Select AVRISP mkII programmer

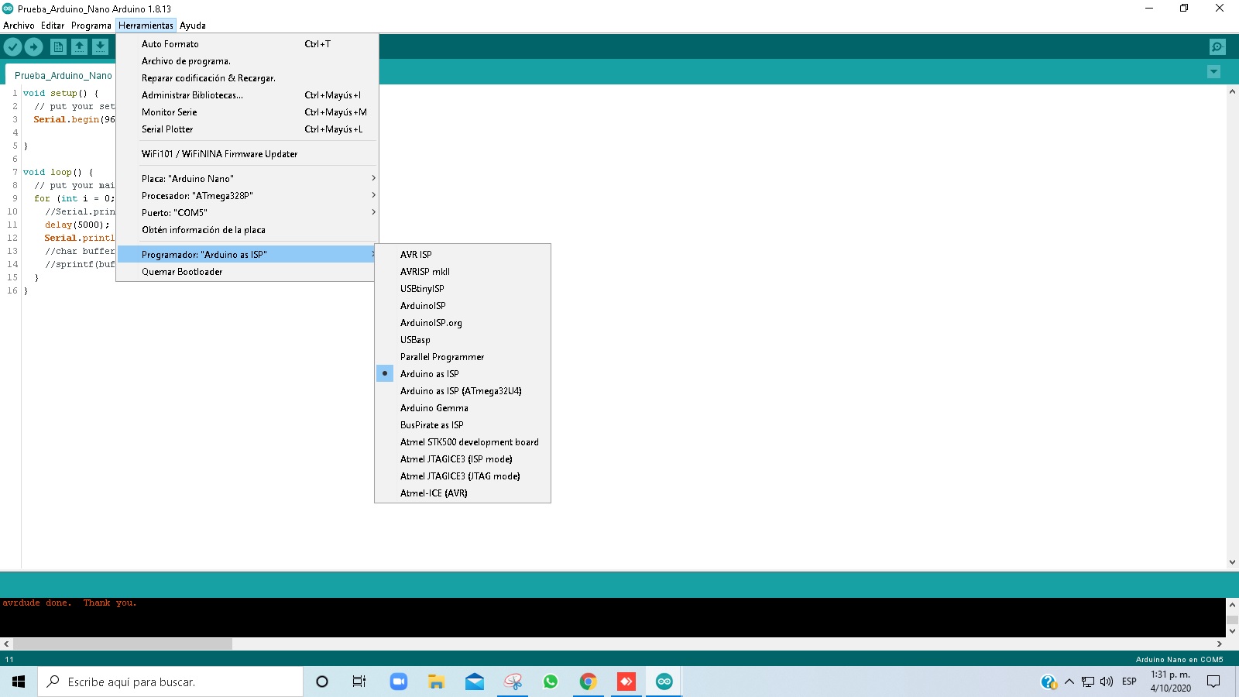click(462, 272)
